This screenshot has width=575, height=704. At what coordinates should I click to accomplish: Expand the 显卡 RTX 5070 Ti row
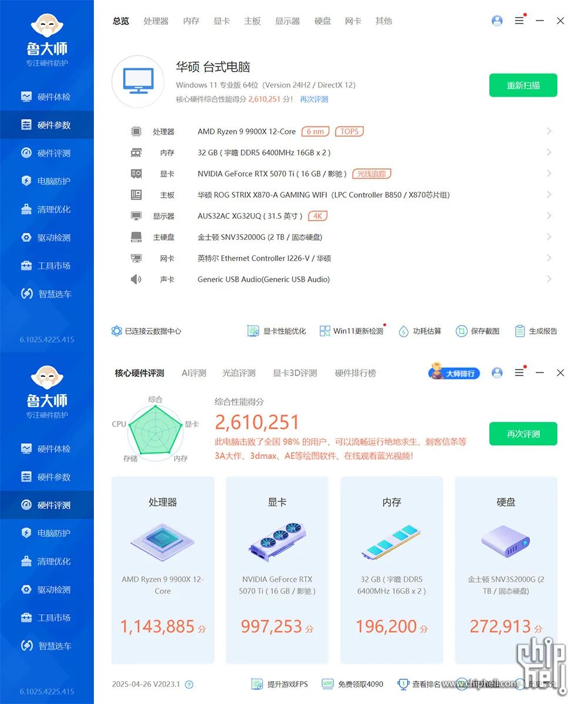coord(340,174)
